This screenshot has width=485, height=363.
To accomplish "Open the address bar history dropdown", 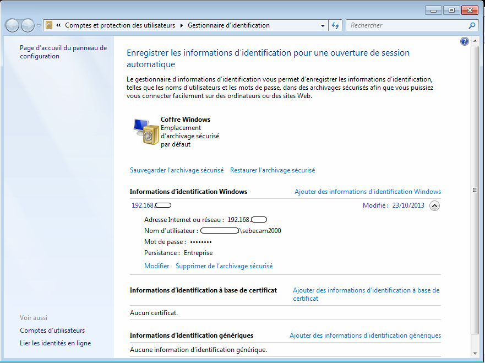I will 323,26.
